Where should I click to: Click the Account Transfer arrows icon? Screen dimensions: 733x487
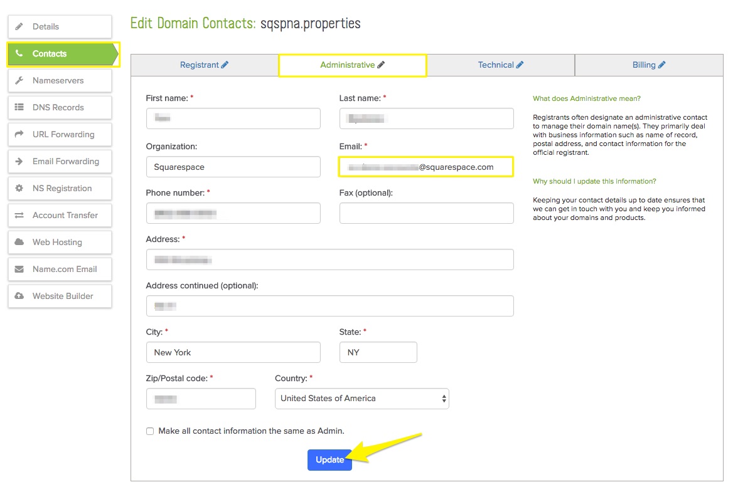coord(19,216)
